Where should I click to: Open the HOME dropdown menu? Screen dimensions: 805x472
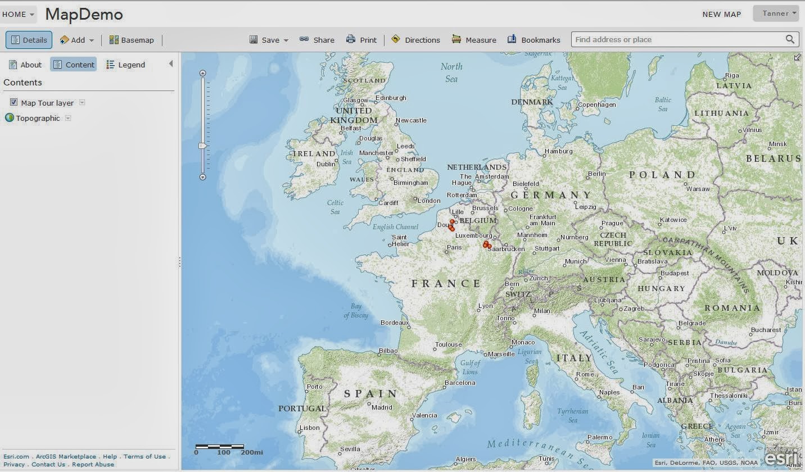(19, 14)
